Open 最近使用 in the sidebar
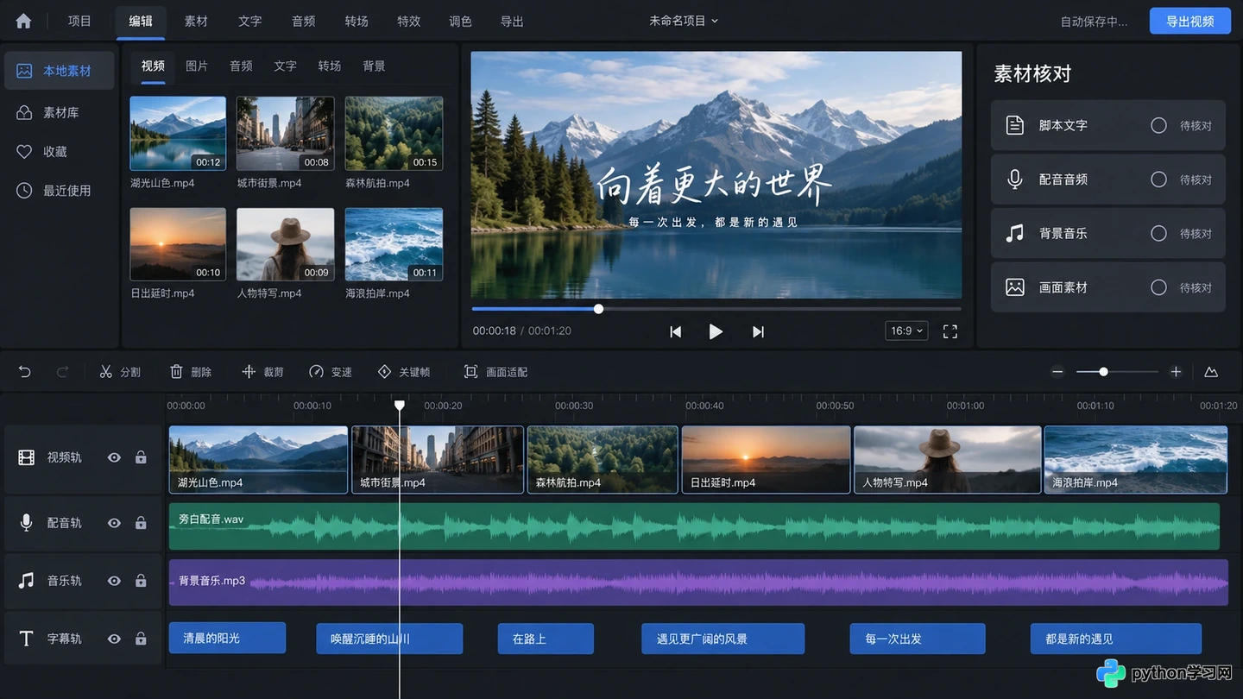 coord(59,191)
